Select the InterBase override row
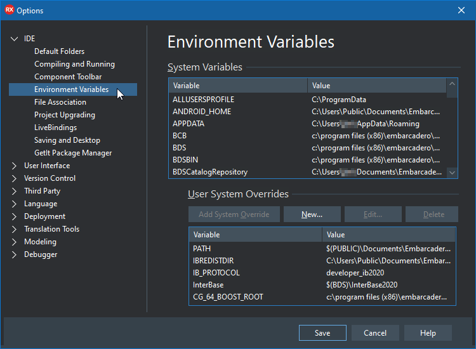The width and height of the screenshot is (476, 349). pos(322,285)
